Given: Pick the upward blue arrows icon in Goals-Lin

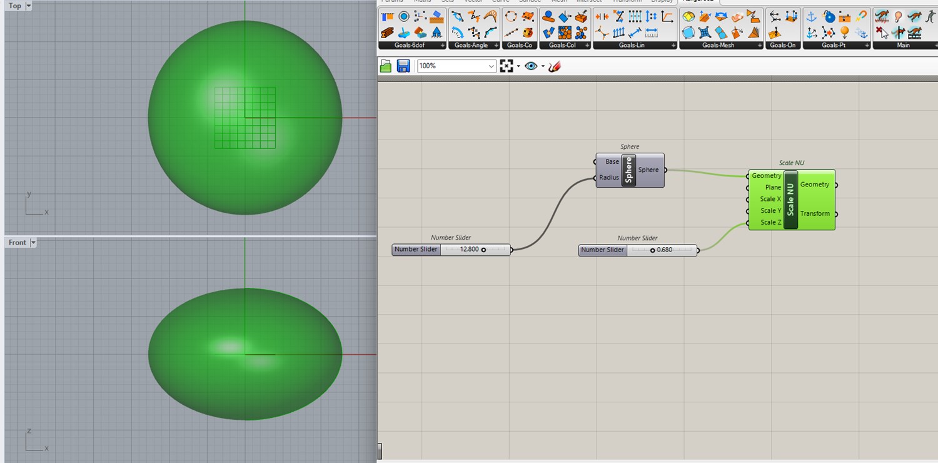Looking at the screenshot, I should point(618,33).
